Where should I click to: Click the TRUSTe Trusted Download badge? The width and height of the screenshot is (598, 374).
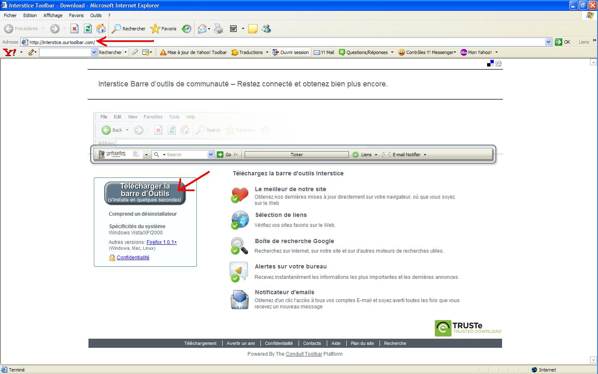click(x=468, y=328)
